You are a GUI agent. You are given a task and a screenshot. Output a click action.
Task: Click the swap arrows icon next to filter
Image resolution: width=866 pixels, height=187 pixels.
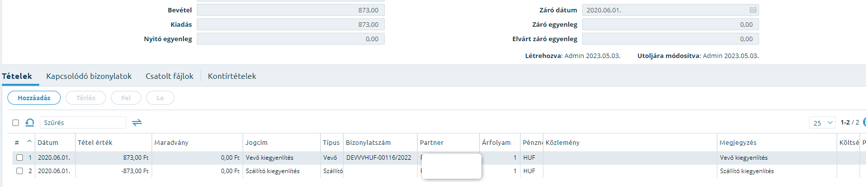click(137, 123)
